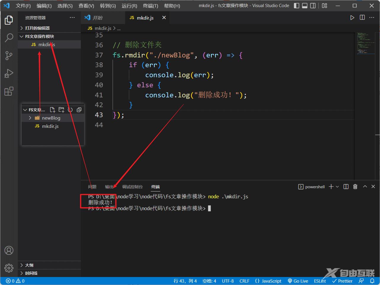This screenshot has width=380, height=285.
Task: Click the VS Code logo icon
Action: coord(7,6)
